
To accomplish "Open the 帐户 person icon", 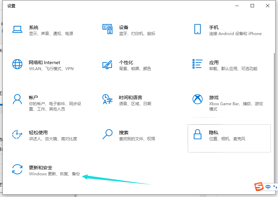I will [x=17, y=99].
